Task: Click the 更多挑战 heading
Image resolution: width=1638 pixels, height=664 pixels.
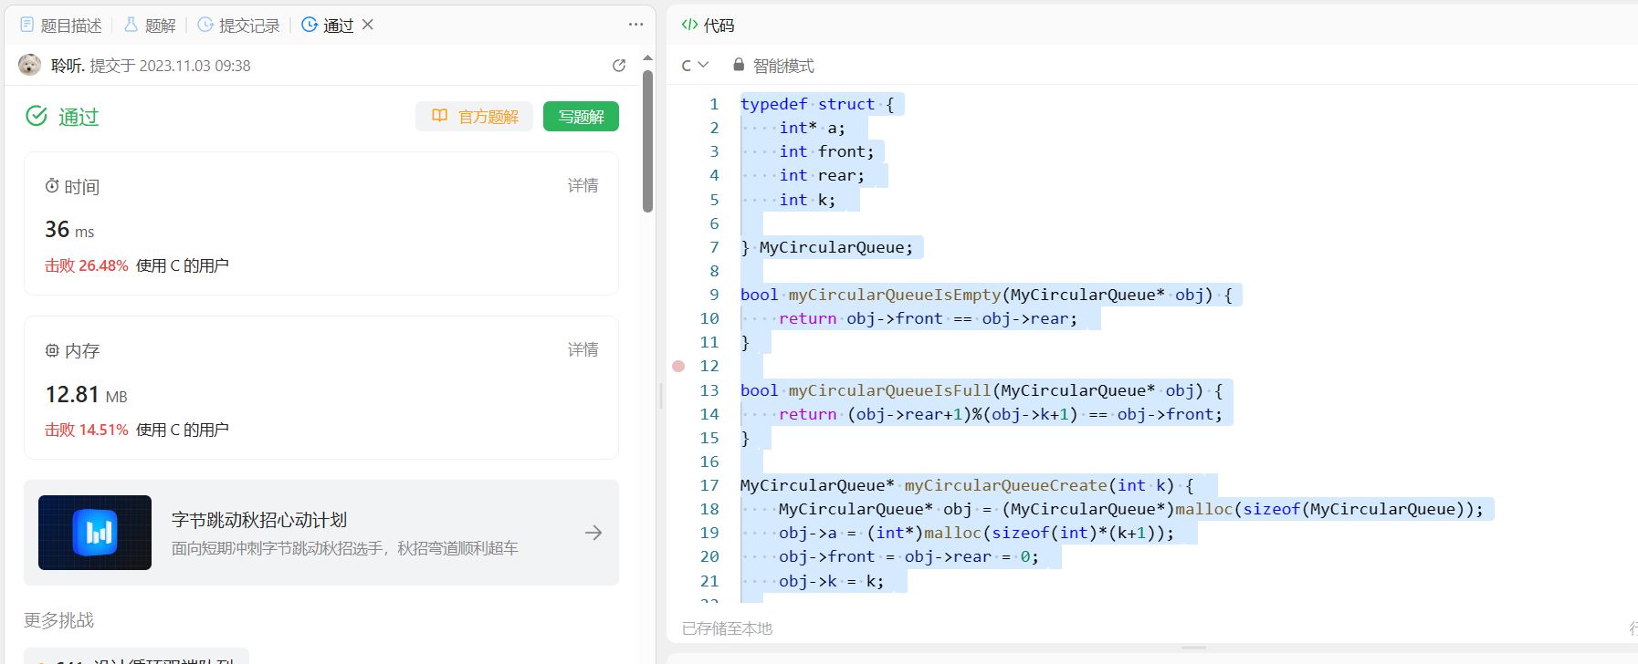Action: pos(58,620)
